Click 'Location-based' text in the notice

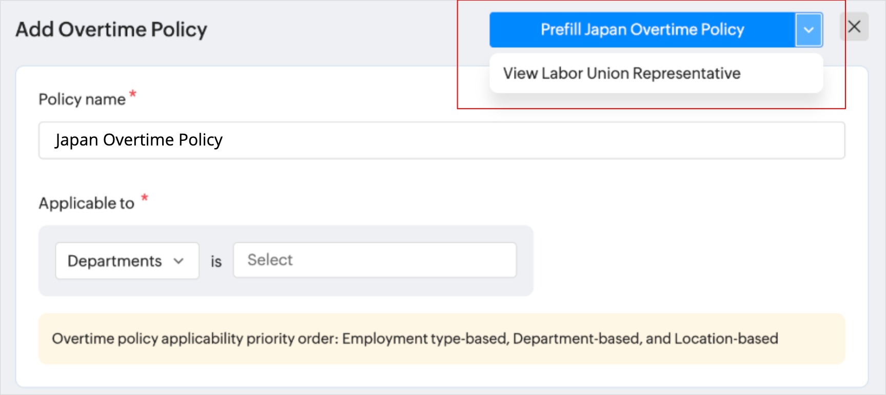[726, 339]
